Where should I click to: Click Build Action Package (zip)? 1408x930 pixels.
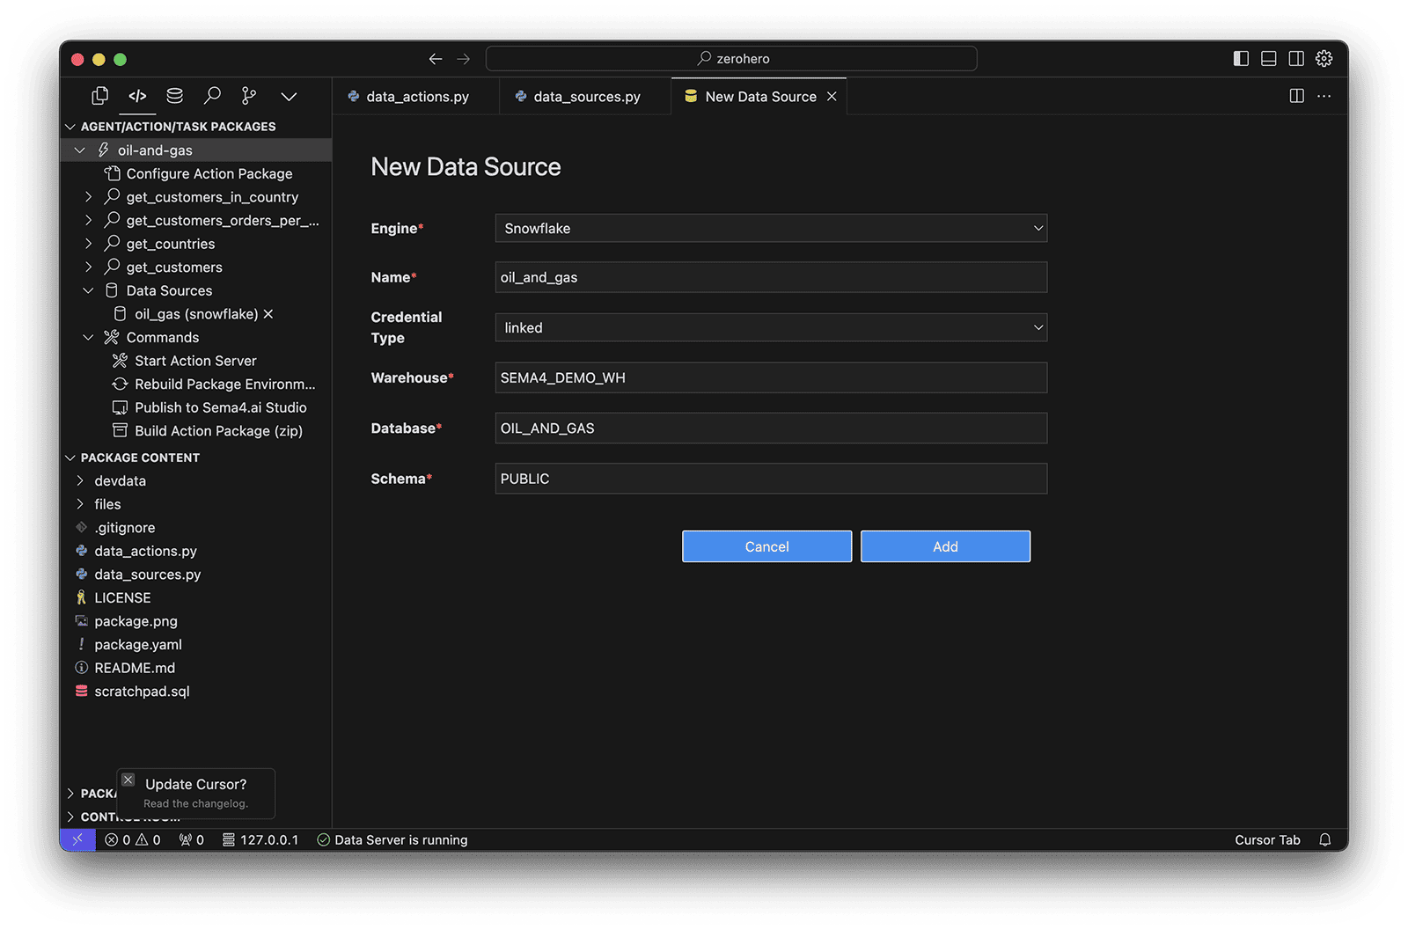pos(216,430)
